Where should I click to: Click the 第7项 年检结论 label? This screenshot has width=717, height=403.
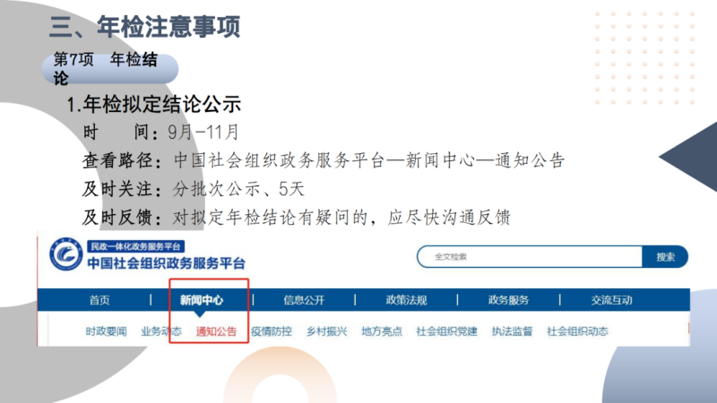[x=106, y=69]
